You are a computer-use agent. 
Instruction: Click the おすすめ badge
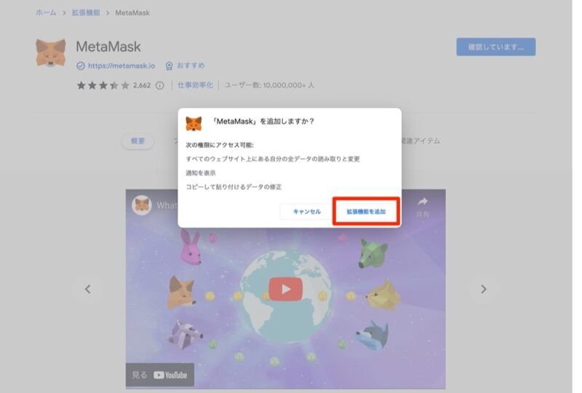tap(185, 65)
